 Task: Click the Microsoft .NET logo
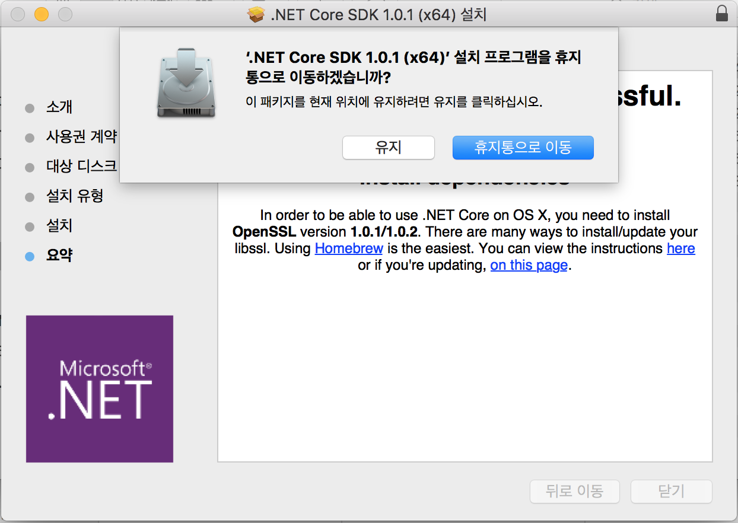(x=100, y=389)
